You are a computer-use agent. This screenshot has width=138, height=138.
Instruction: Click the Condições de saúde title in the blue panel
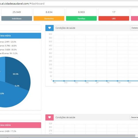tap(65, 28)
